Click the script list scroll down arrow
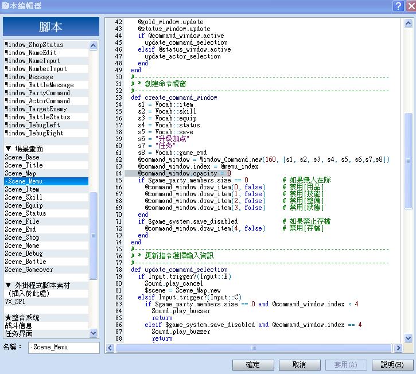The height and width of the screenshot is (374, 416). coord(93,333)
